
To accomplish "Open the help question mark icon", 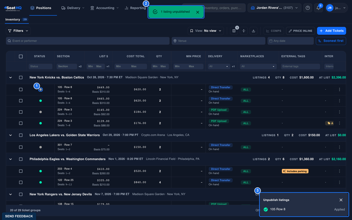I will pos(308,8).
